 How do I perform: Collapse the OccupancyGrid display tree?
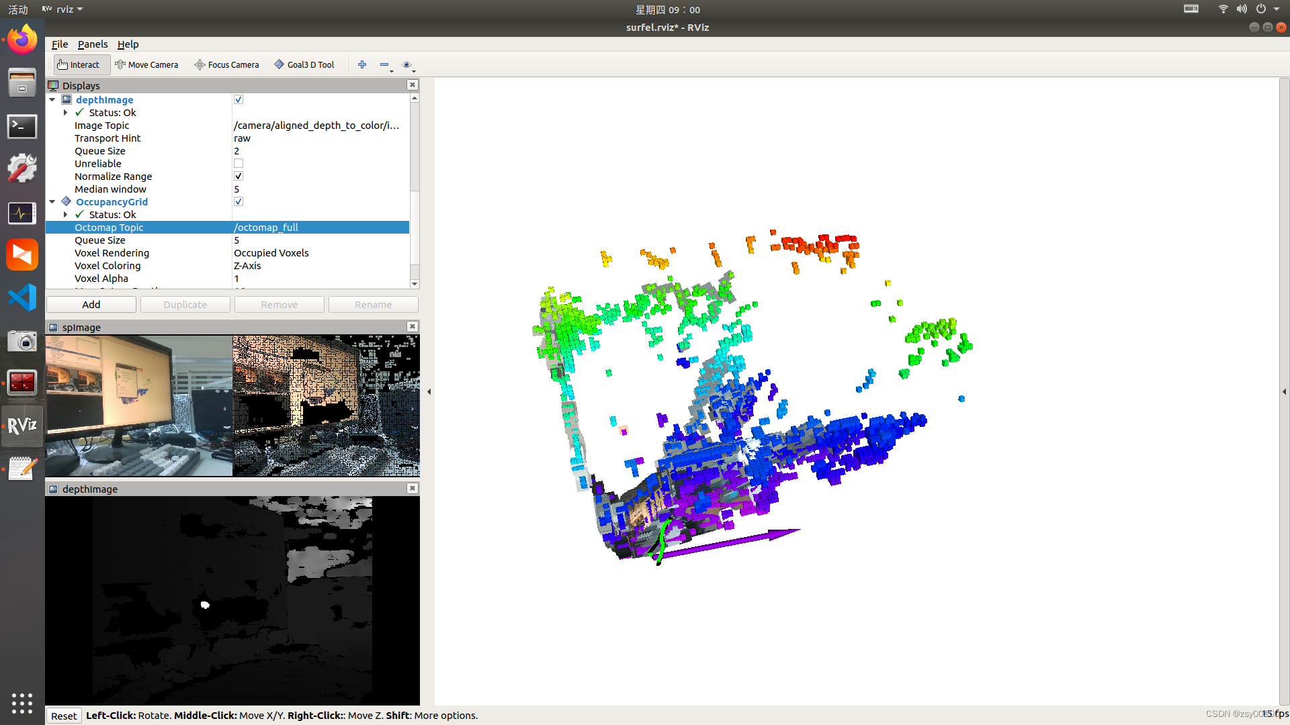[52, 201]
